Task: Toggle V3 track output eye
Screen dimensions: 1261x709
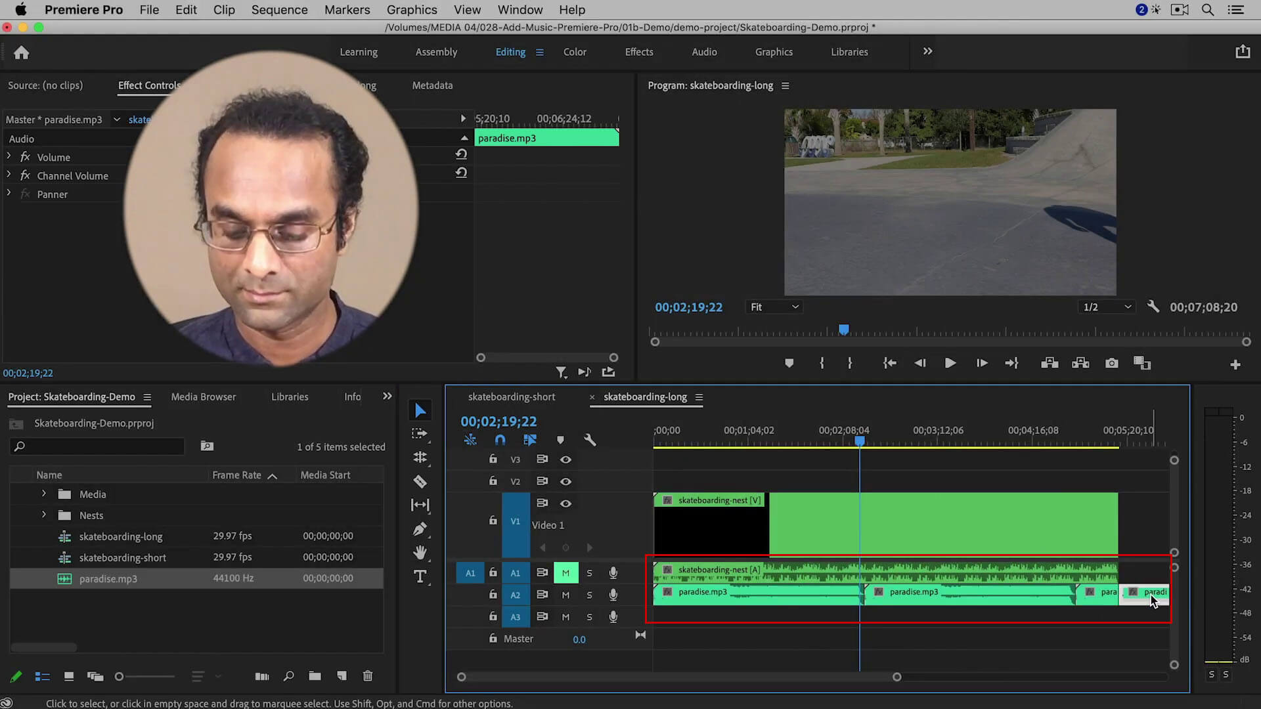Action: [x=565, y=460]
